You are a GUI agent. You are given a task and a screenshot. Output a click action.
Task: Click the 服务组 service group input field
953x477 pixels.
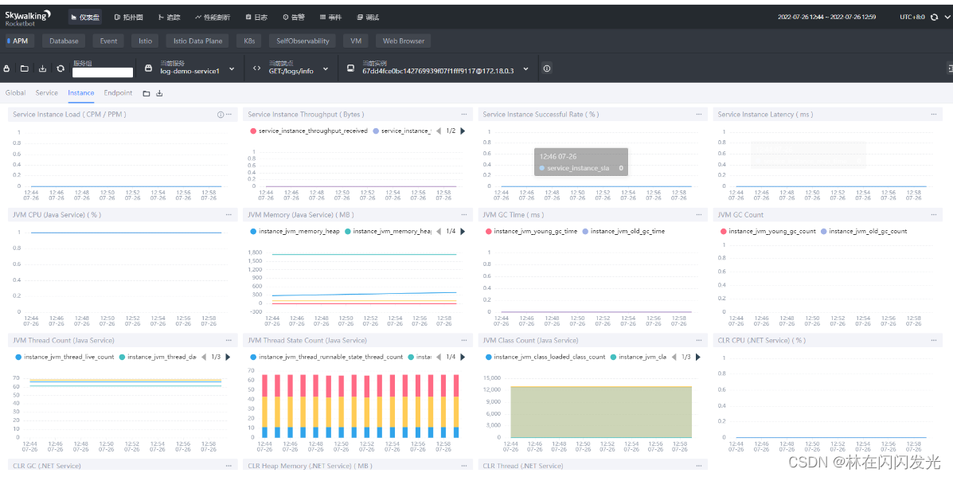click(x=102, y=72)
